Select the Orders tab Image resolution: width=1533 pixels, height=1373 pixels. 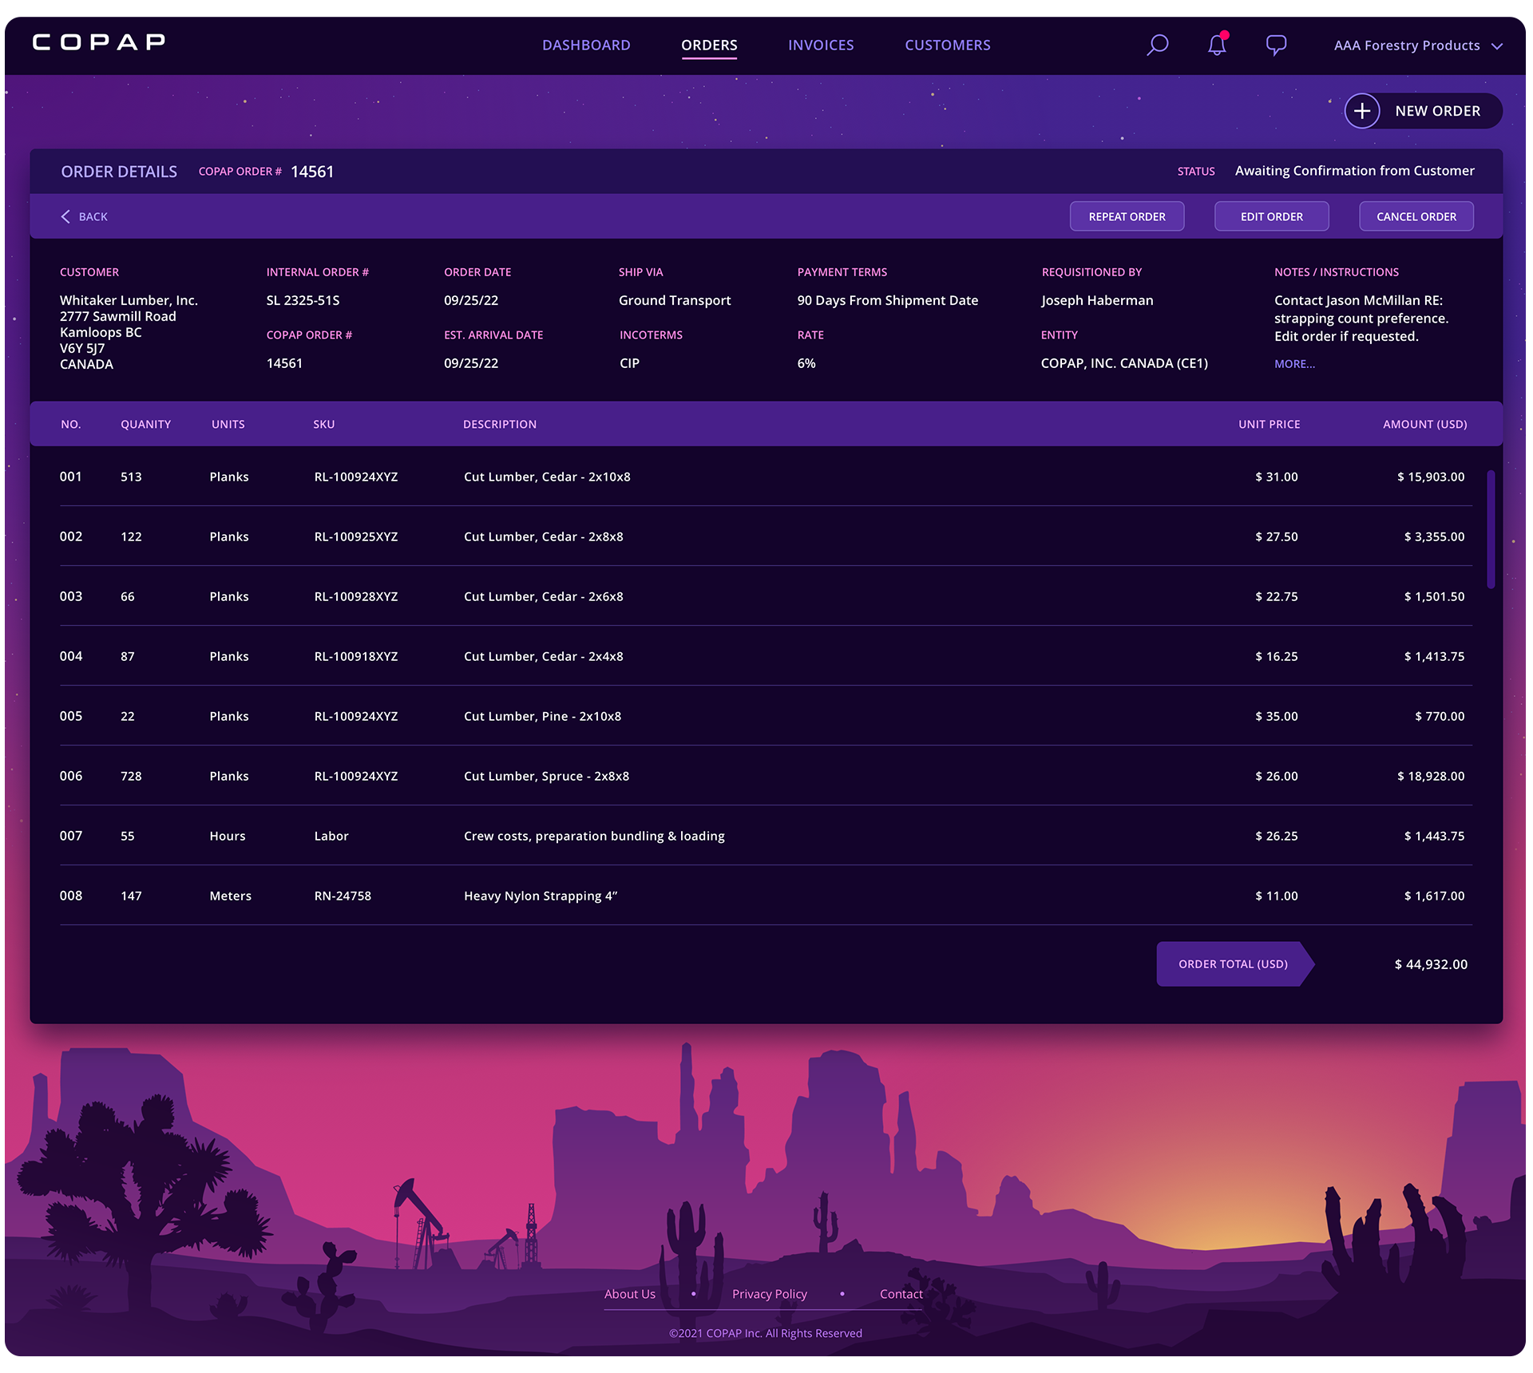tap(709, 46)
